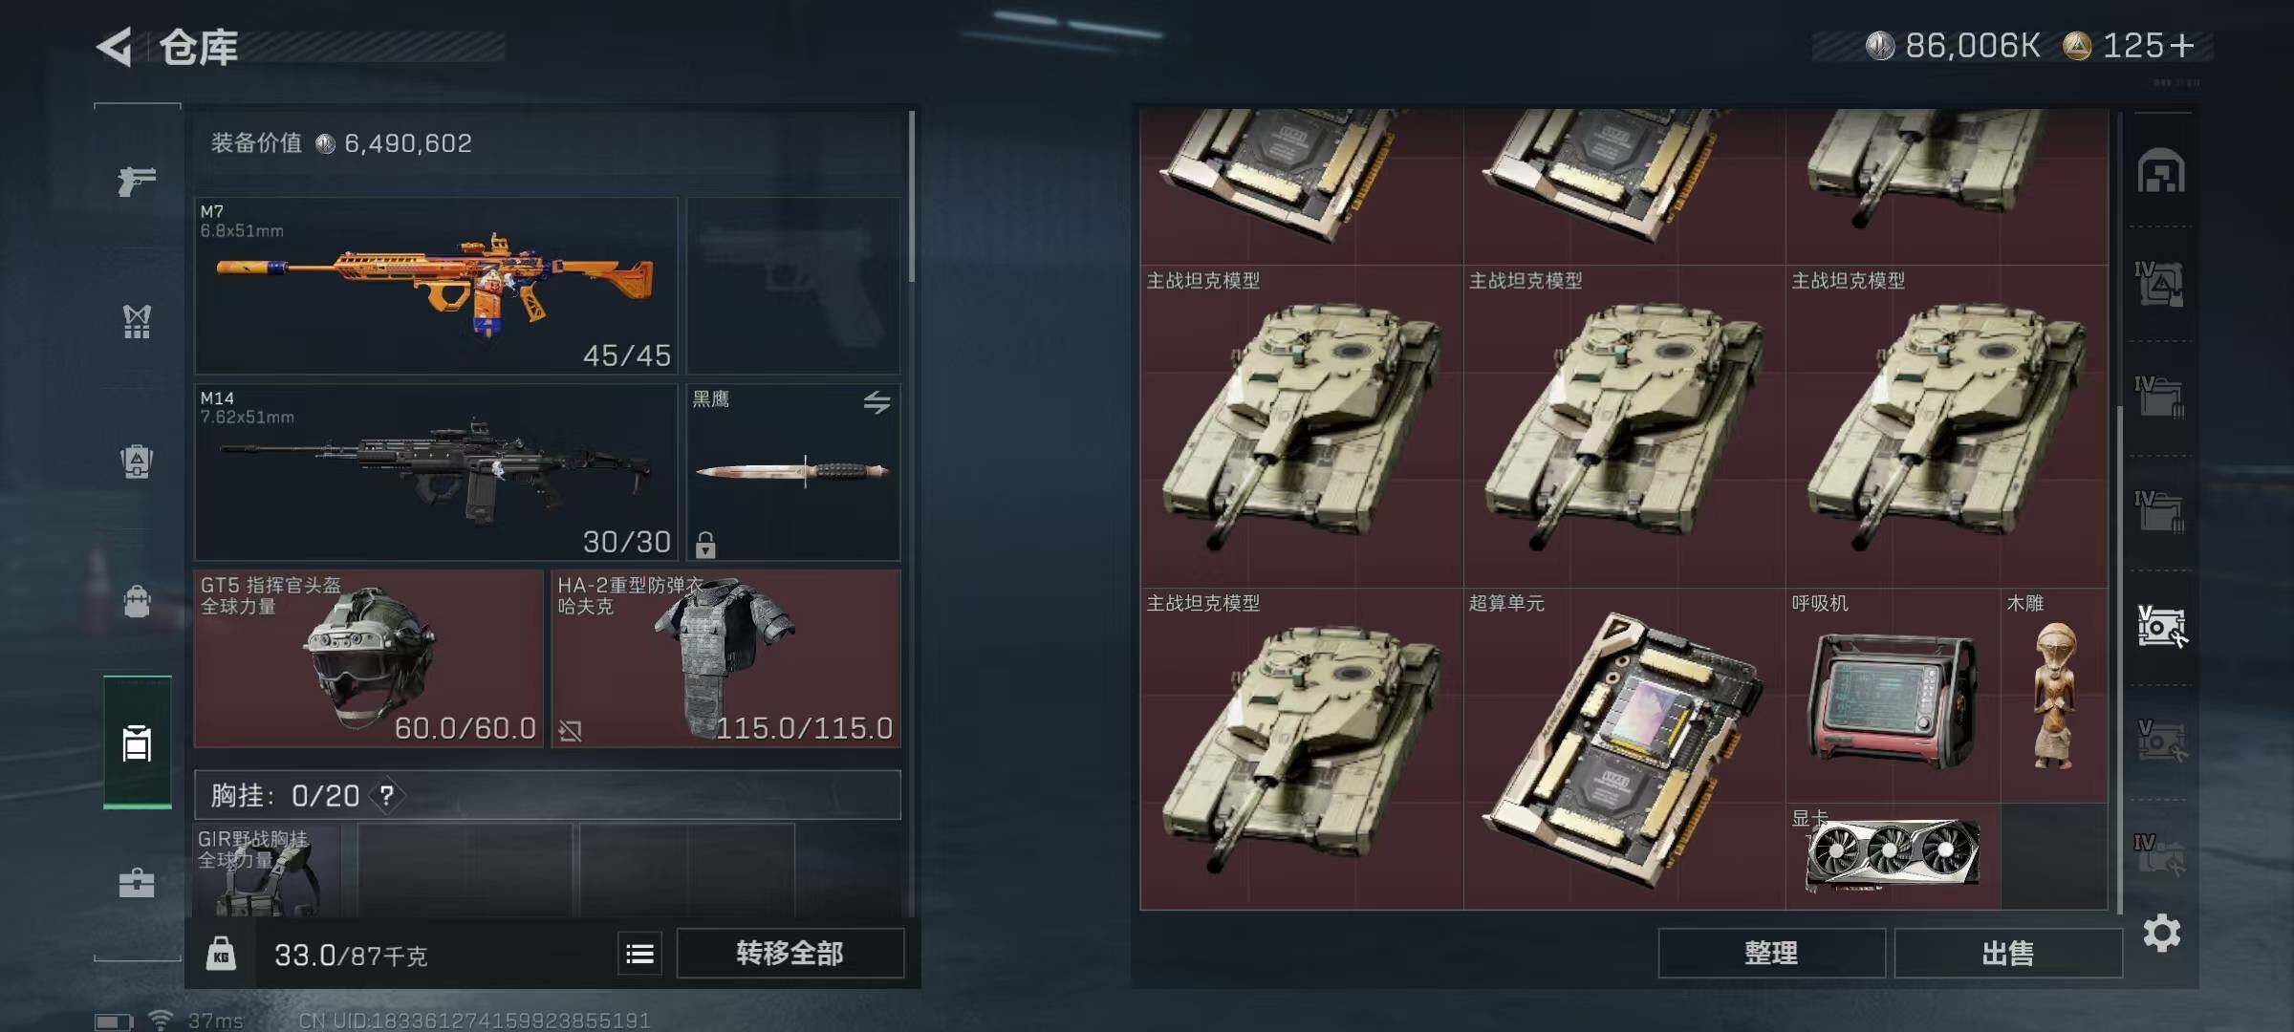Click the 出售 sell button
Viewport: 2294px width, 1032px height.
coord(2007,953)
